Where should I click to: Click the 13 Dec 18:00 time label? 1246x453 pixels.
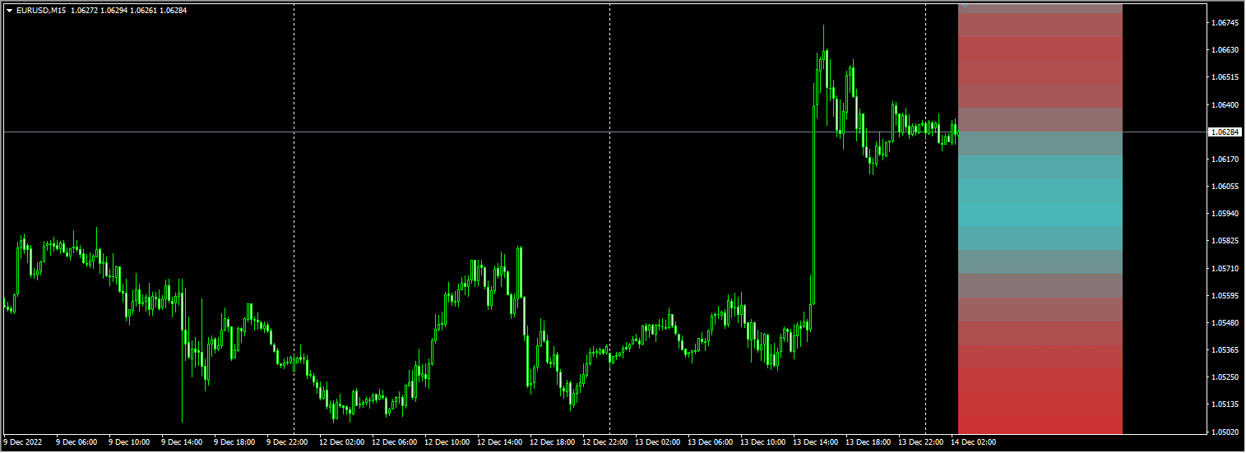pos(868,442)
